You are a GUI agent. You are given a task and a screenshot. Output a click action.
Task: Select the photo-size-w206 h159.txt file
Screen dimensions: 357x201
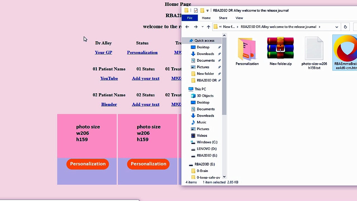[314, 53]
